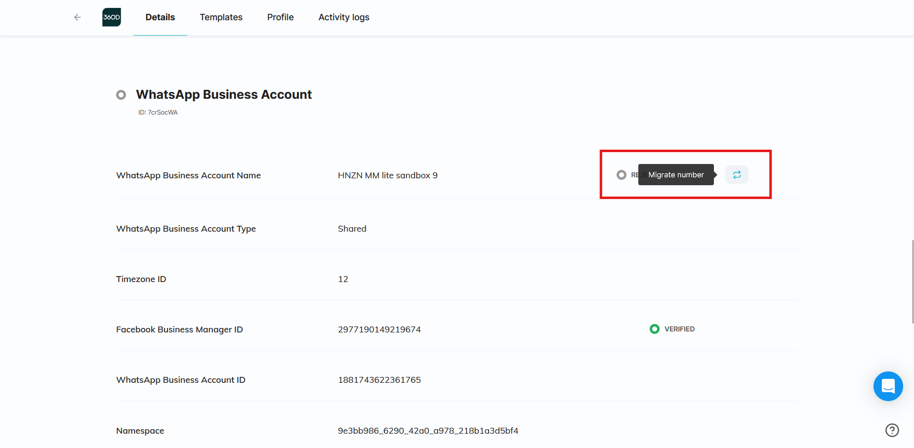Image resolution: width=914 pixels, height=448 pixels.
Task: Click the green VERIFIED status circle icon
Action: (x=655, y=329)
